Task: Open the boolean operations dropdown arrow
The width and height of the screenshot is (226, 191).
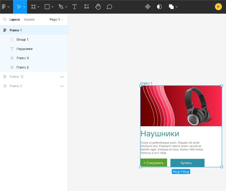Action: 177,7
